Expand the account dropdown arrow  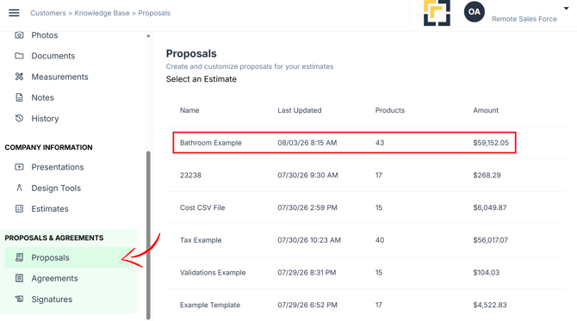click(566, 9)
